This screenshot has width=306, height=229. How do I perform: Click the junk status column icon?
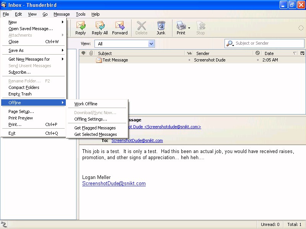257,53
